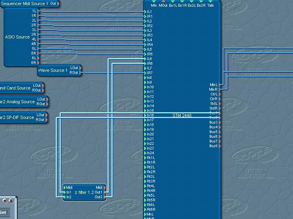This screenshot has height=219, width=293.
Task: Click the Out port of Sequencer Midi Source 1
Action: [58, 4]
